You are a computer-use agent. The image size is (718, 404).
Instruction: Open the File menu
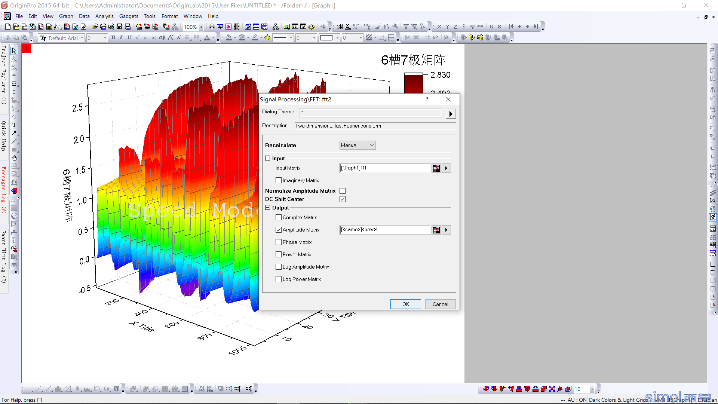[x=19, y=16]
